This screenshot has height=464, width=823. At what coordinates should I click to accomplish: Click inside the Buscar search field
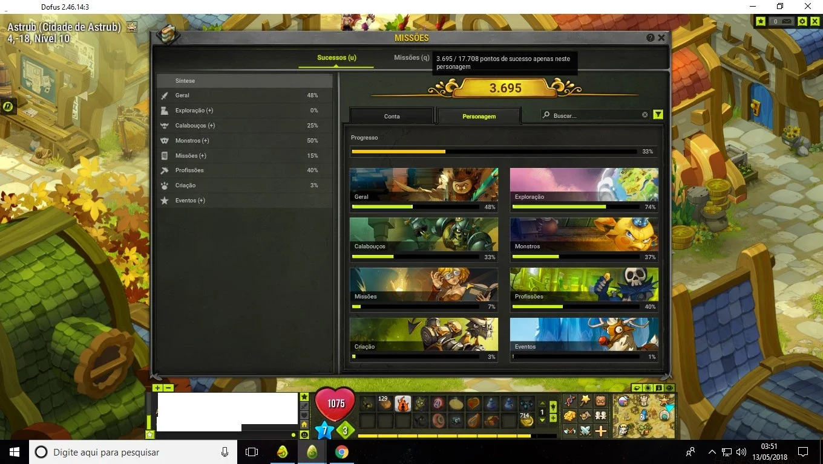(x=595, y=115)
